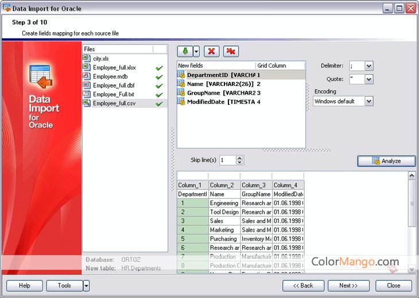The width and height of the screenshot is (419, 298).
Task: Select the Name [VARCHAR2(26)] field row
Action: 241,84
